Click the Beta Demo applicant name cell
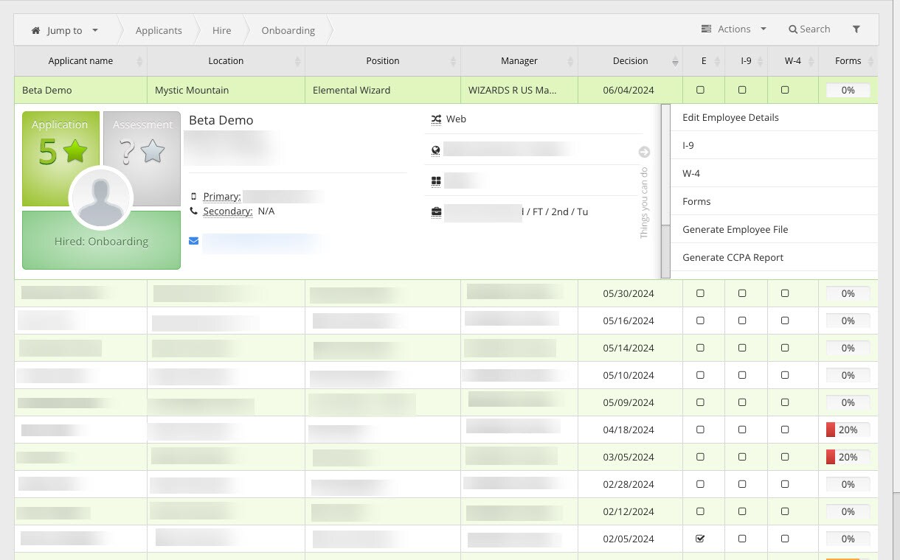The image size is (900, 560). (x=80, y=90)
